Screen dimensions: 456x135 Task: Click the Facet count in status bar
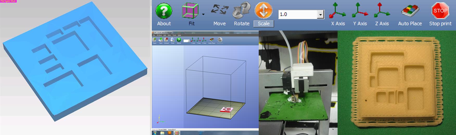163,130
